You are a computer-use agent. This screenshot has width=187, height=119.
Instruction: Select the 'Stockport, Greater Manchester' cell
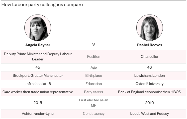[x=38, y=75]
